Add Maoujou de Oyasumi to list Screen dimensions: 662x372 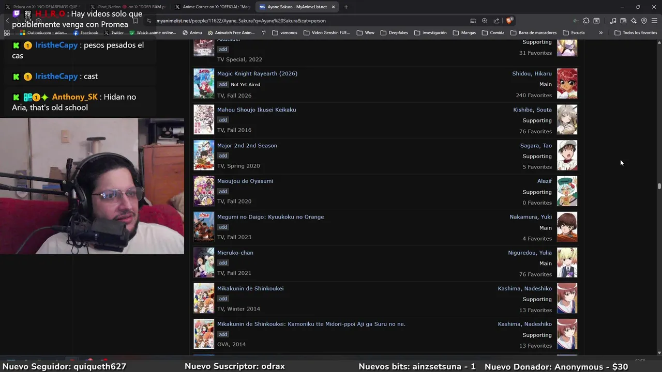pyautogui.click(x=223, y=191)
